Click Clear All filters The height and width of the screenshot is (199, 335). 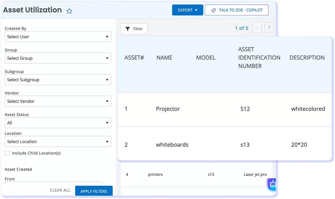pos(60,190)
